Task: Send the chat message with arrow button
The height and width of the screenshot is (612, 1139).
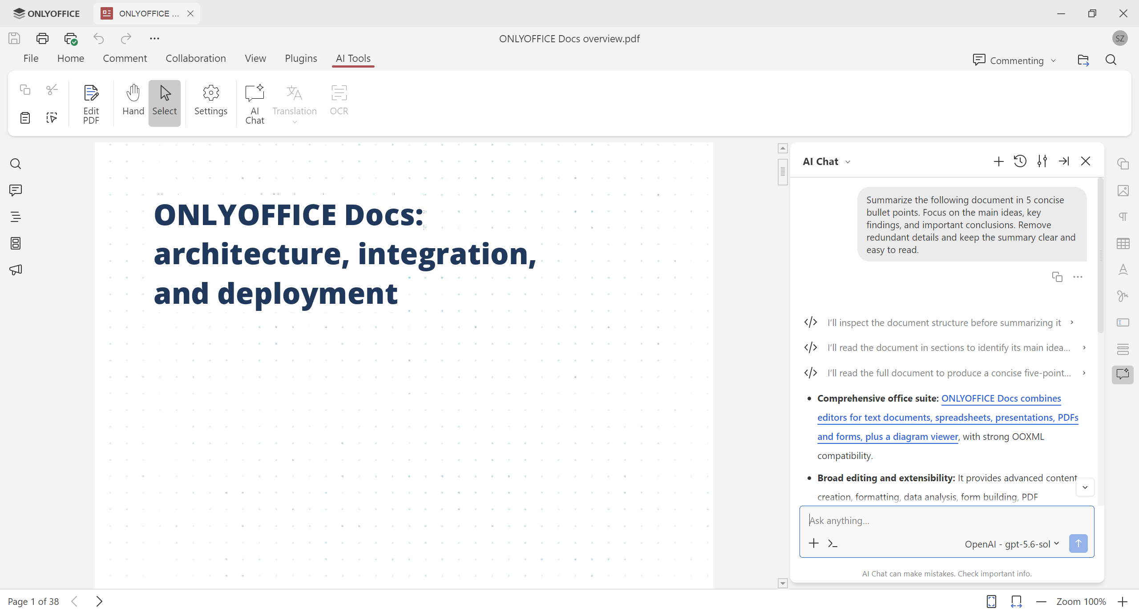Action: coord(1078,544)
